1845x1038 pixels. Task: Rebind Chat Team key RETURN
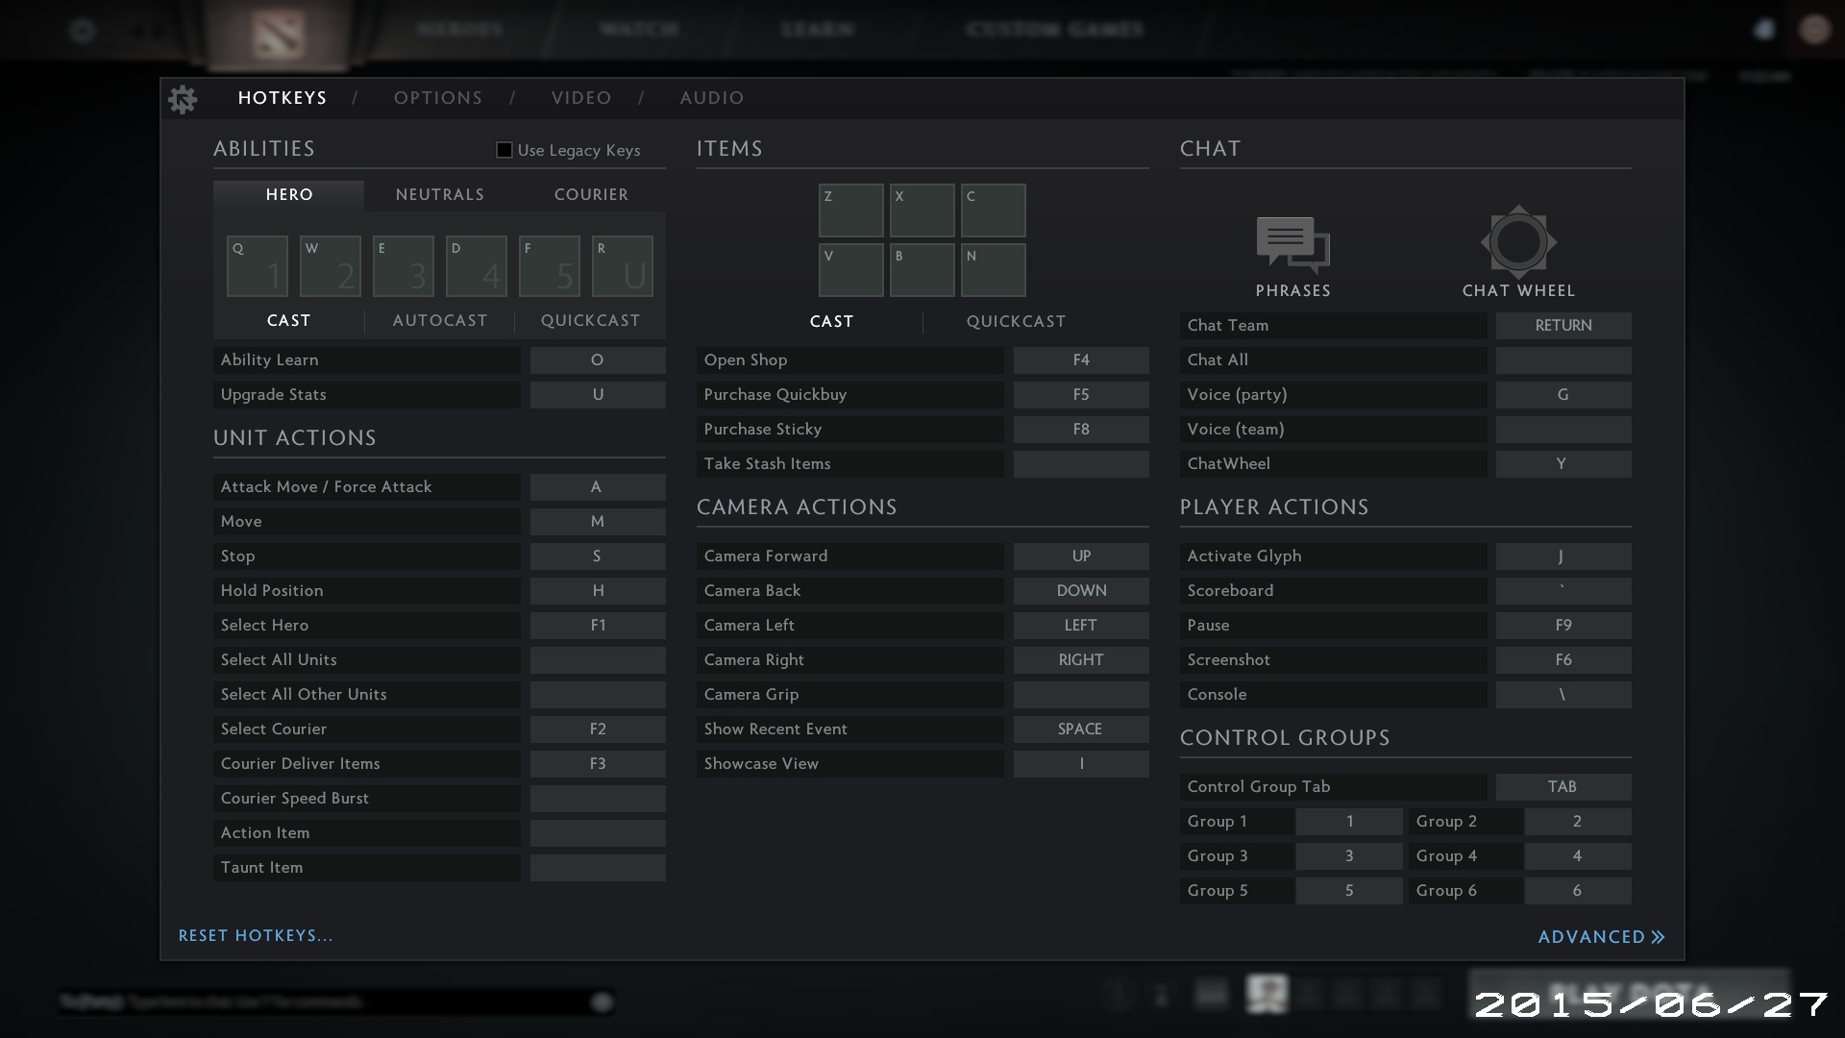tap(1563, 326)
